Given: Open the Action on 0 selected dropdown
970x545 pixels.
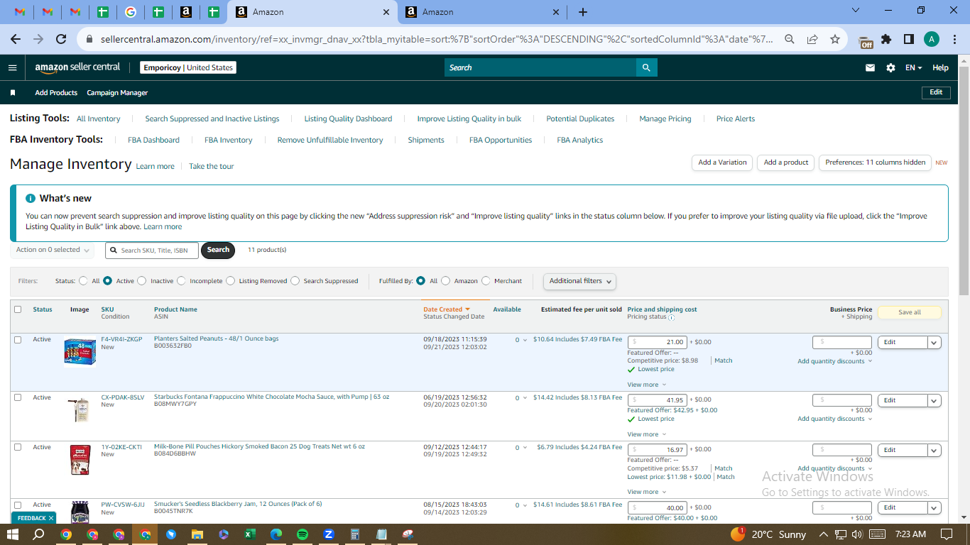Looking at the screenshot, I should (x=53, y=250).
